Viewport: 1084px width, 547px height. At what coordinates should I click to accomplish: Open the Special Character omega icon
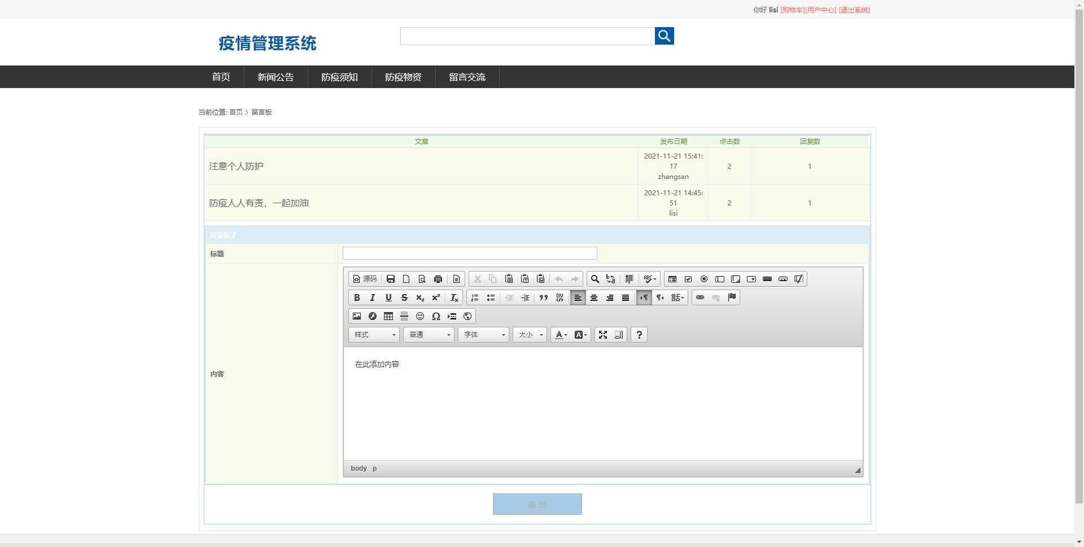pos(436,316)
